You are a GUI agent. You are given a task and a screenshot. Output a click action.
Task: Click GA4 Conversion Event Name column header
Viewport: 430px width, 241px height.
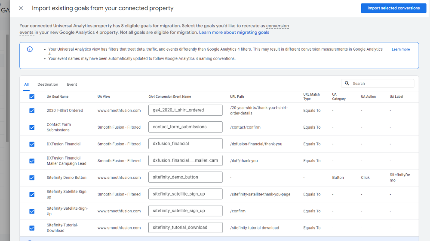pos(169,96)
